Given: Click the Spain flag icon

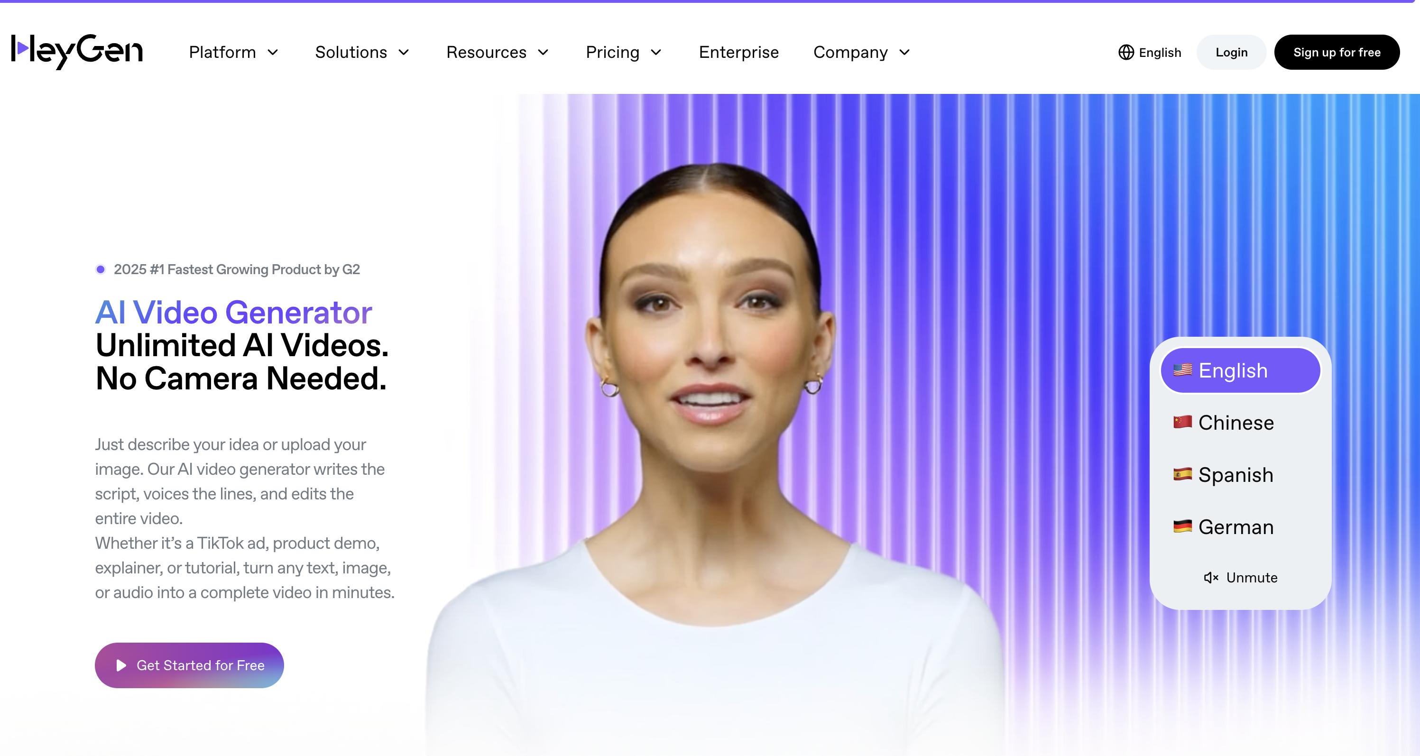Looking at the screenshot, I should coord(1182,474).
